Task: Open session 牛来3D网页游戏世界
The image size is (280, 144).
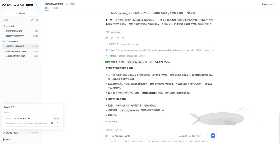Action: pyautogui.click(x=20, y=56)
